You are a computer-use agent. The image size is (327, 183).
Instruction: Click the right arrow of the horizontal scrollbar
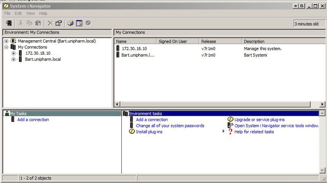(323, 104)
